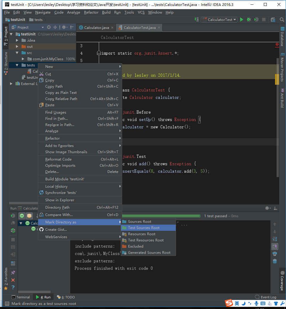Clear console with trash icon
Viewport: 286px width, 309px height.
[275, 261]
